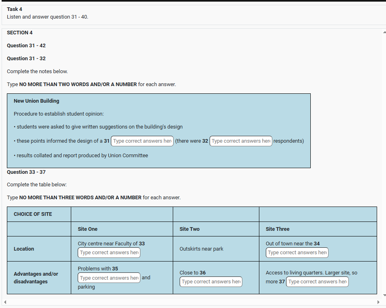The width and height of the screenshot is (386, 308).
Task: Click the 'CHOICE OF SITE' table title cell
Action: coord(33,214)
